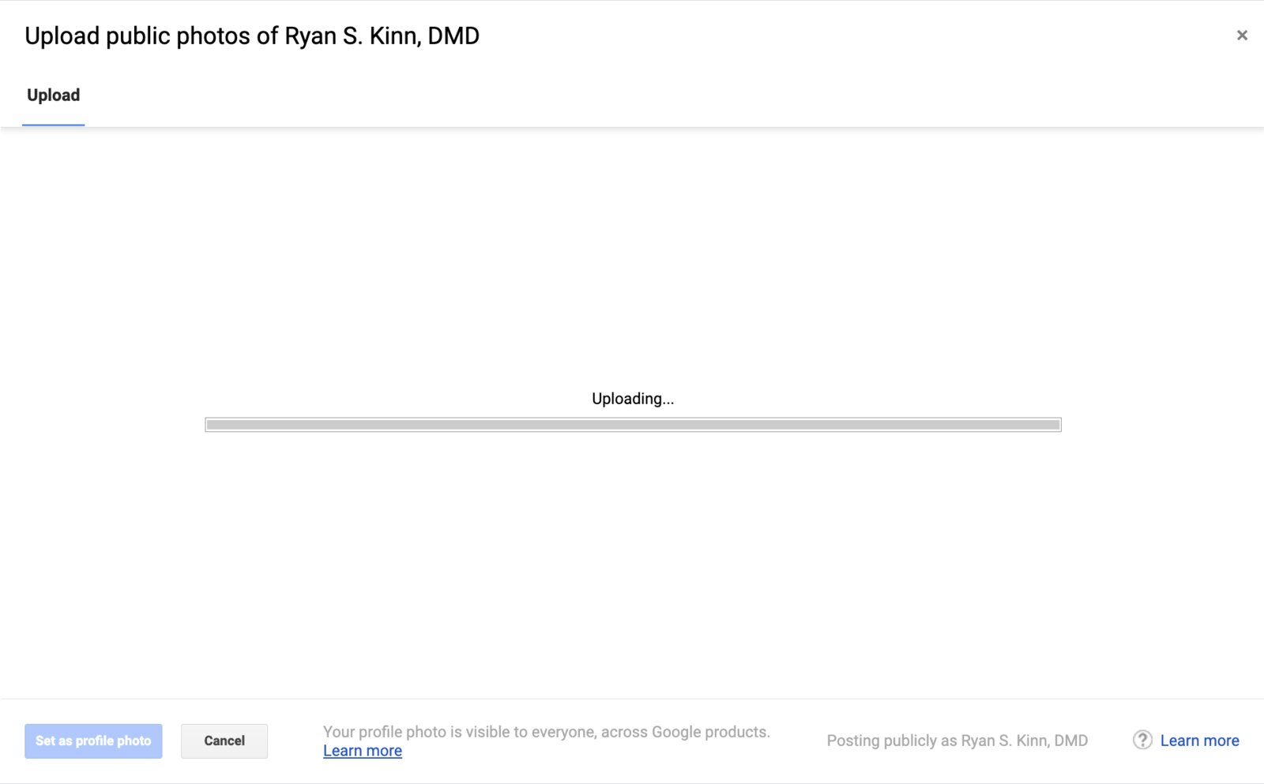Click the left end of progress bar
The height and width of the screenshot is (784, 1264).
[x=212, y=425]
